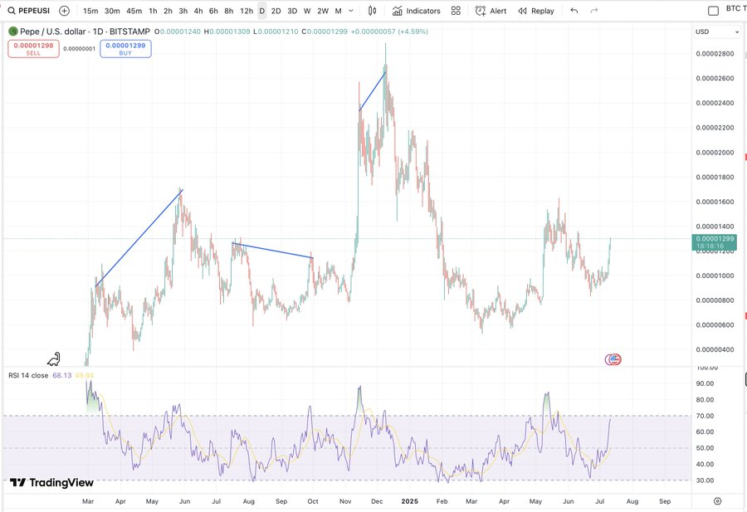This screenshot has width=747, height=512.
Task: Select the 15m timeframe
Action: (90, 11)
